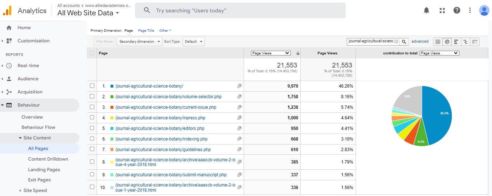Toggle the select-all checkbox in table header

coord(92,53)
